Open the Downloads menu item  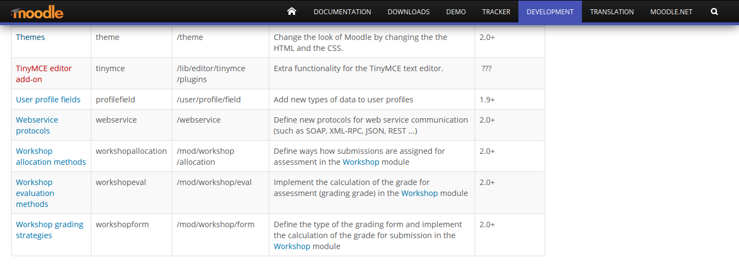click(x=408, y=11)
